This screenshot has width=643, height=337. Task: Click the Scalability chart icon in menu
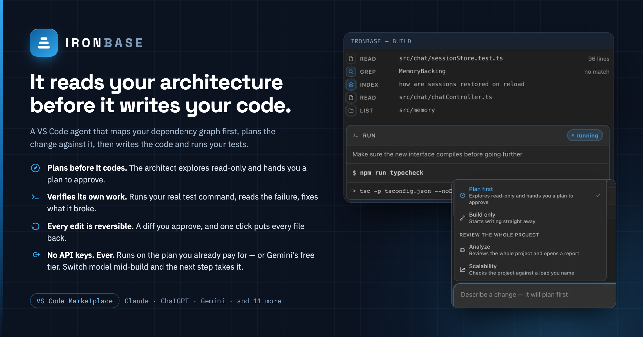462,269
